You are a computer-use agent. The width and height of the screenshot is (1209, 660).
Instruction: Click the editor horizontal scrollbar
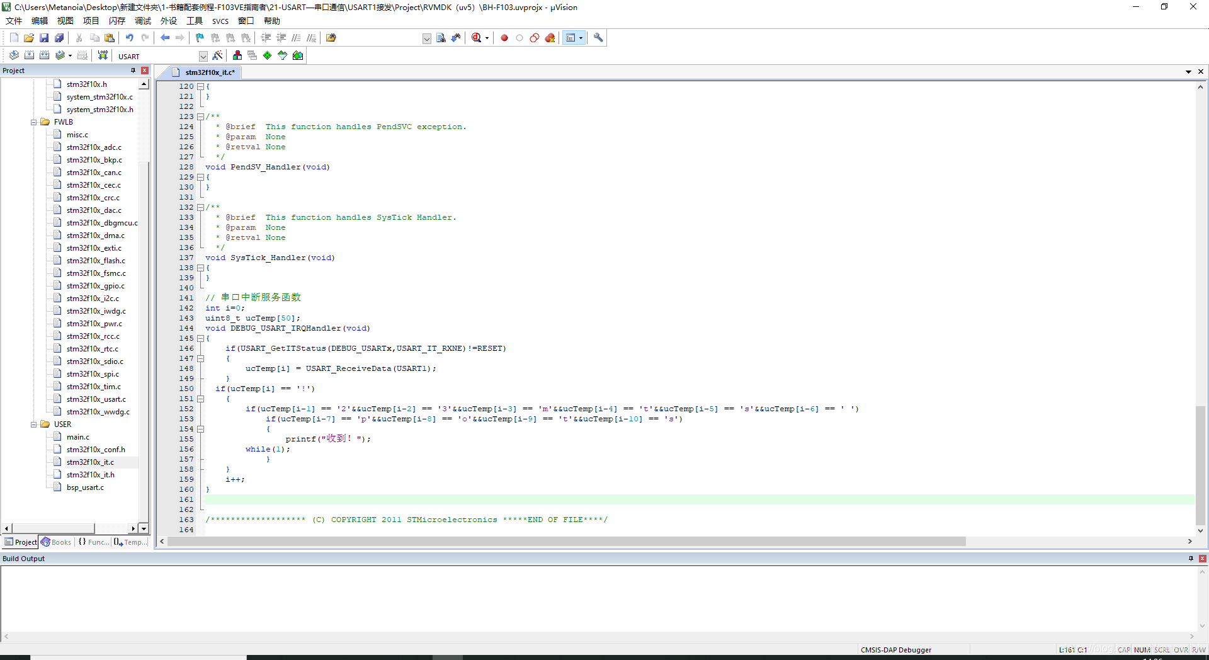point(567,542)
